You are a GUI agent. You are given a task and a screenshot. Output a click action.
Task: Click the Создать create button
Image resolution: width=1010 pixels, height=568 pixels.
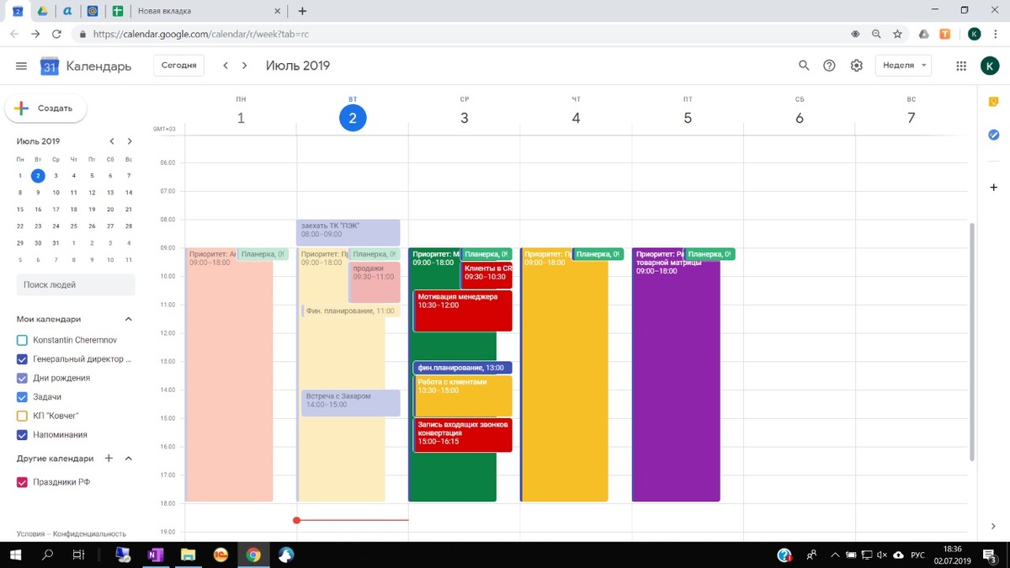[45, 109]
